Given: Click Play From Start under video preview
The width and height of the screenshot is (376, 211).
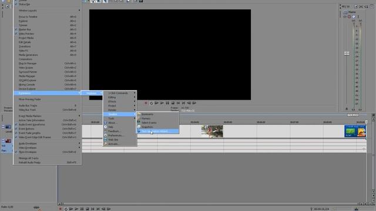Looking at the screenshot, I should click(157, 103).
